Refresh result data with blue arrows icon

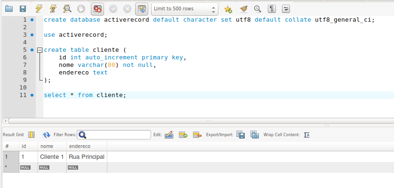47,135
